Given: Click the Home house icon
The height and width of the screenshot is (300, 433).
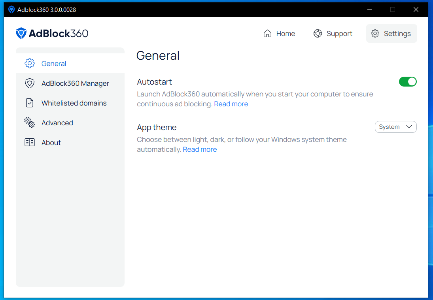Looking at the screenshot, I should click(x=267, y=33).
